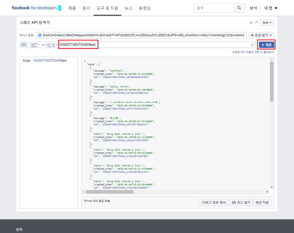The image size is (294, 233).
Task: Click the vertical scrollbar thumb in response
Action: (272, 82)
